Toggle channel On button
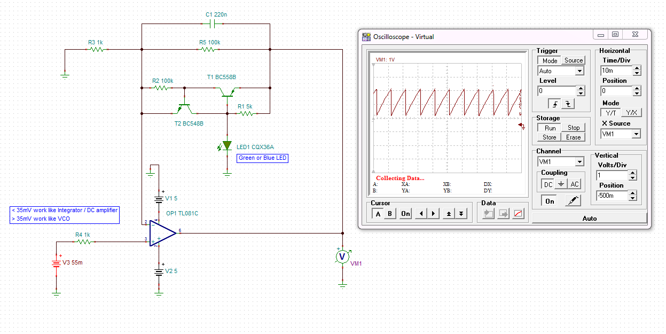666x334 pixels. (550, 201)
